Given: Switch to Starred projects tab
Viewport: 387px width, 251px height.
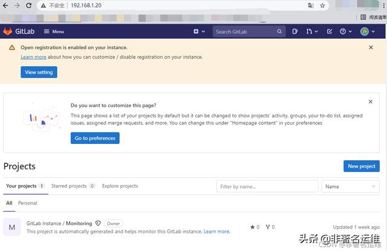Looking at the screenshot, I should coord(73,186).
